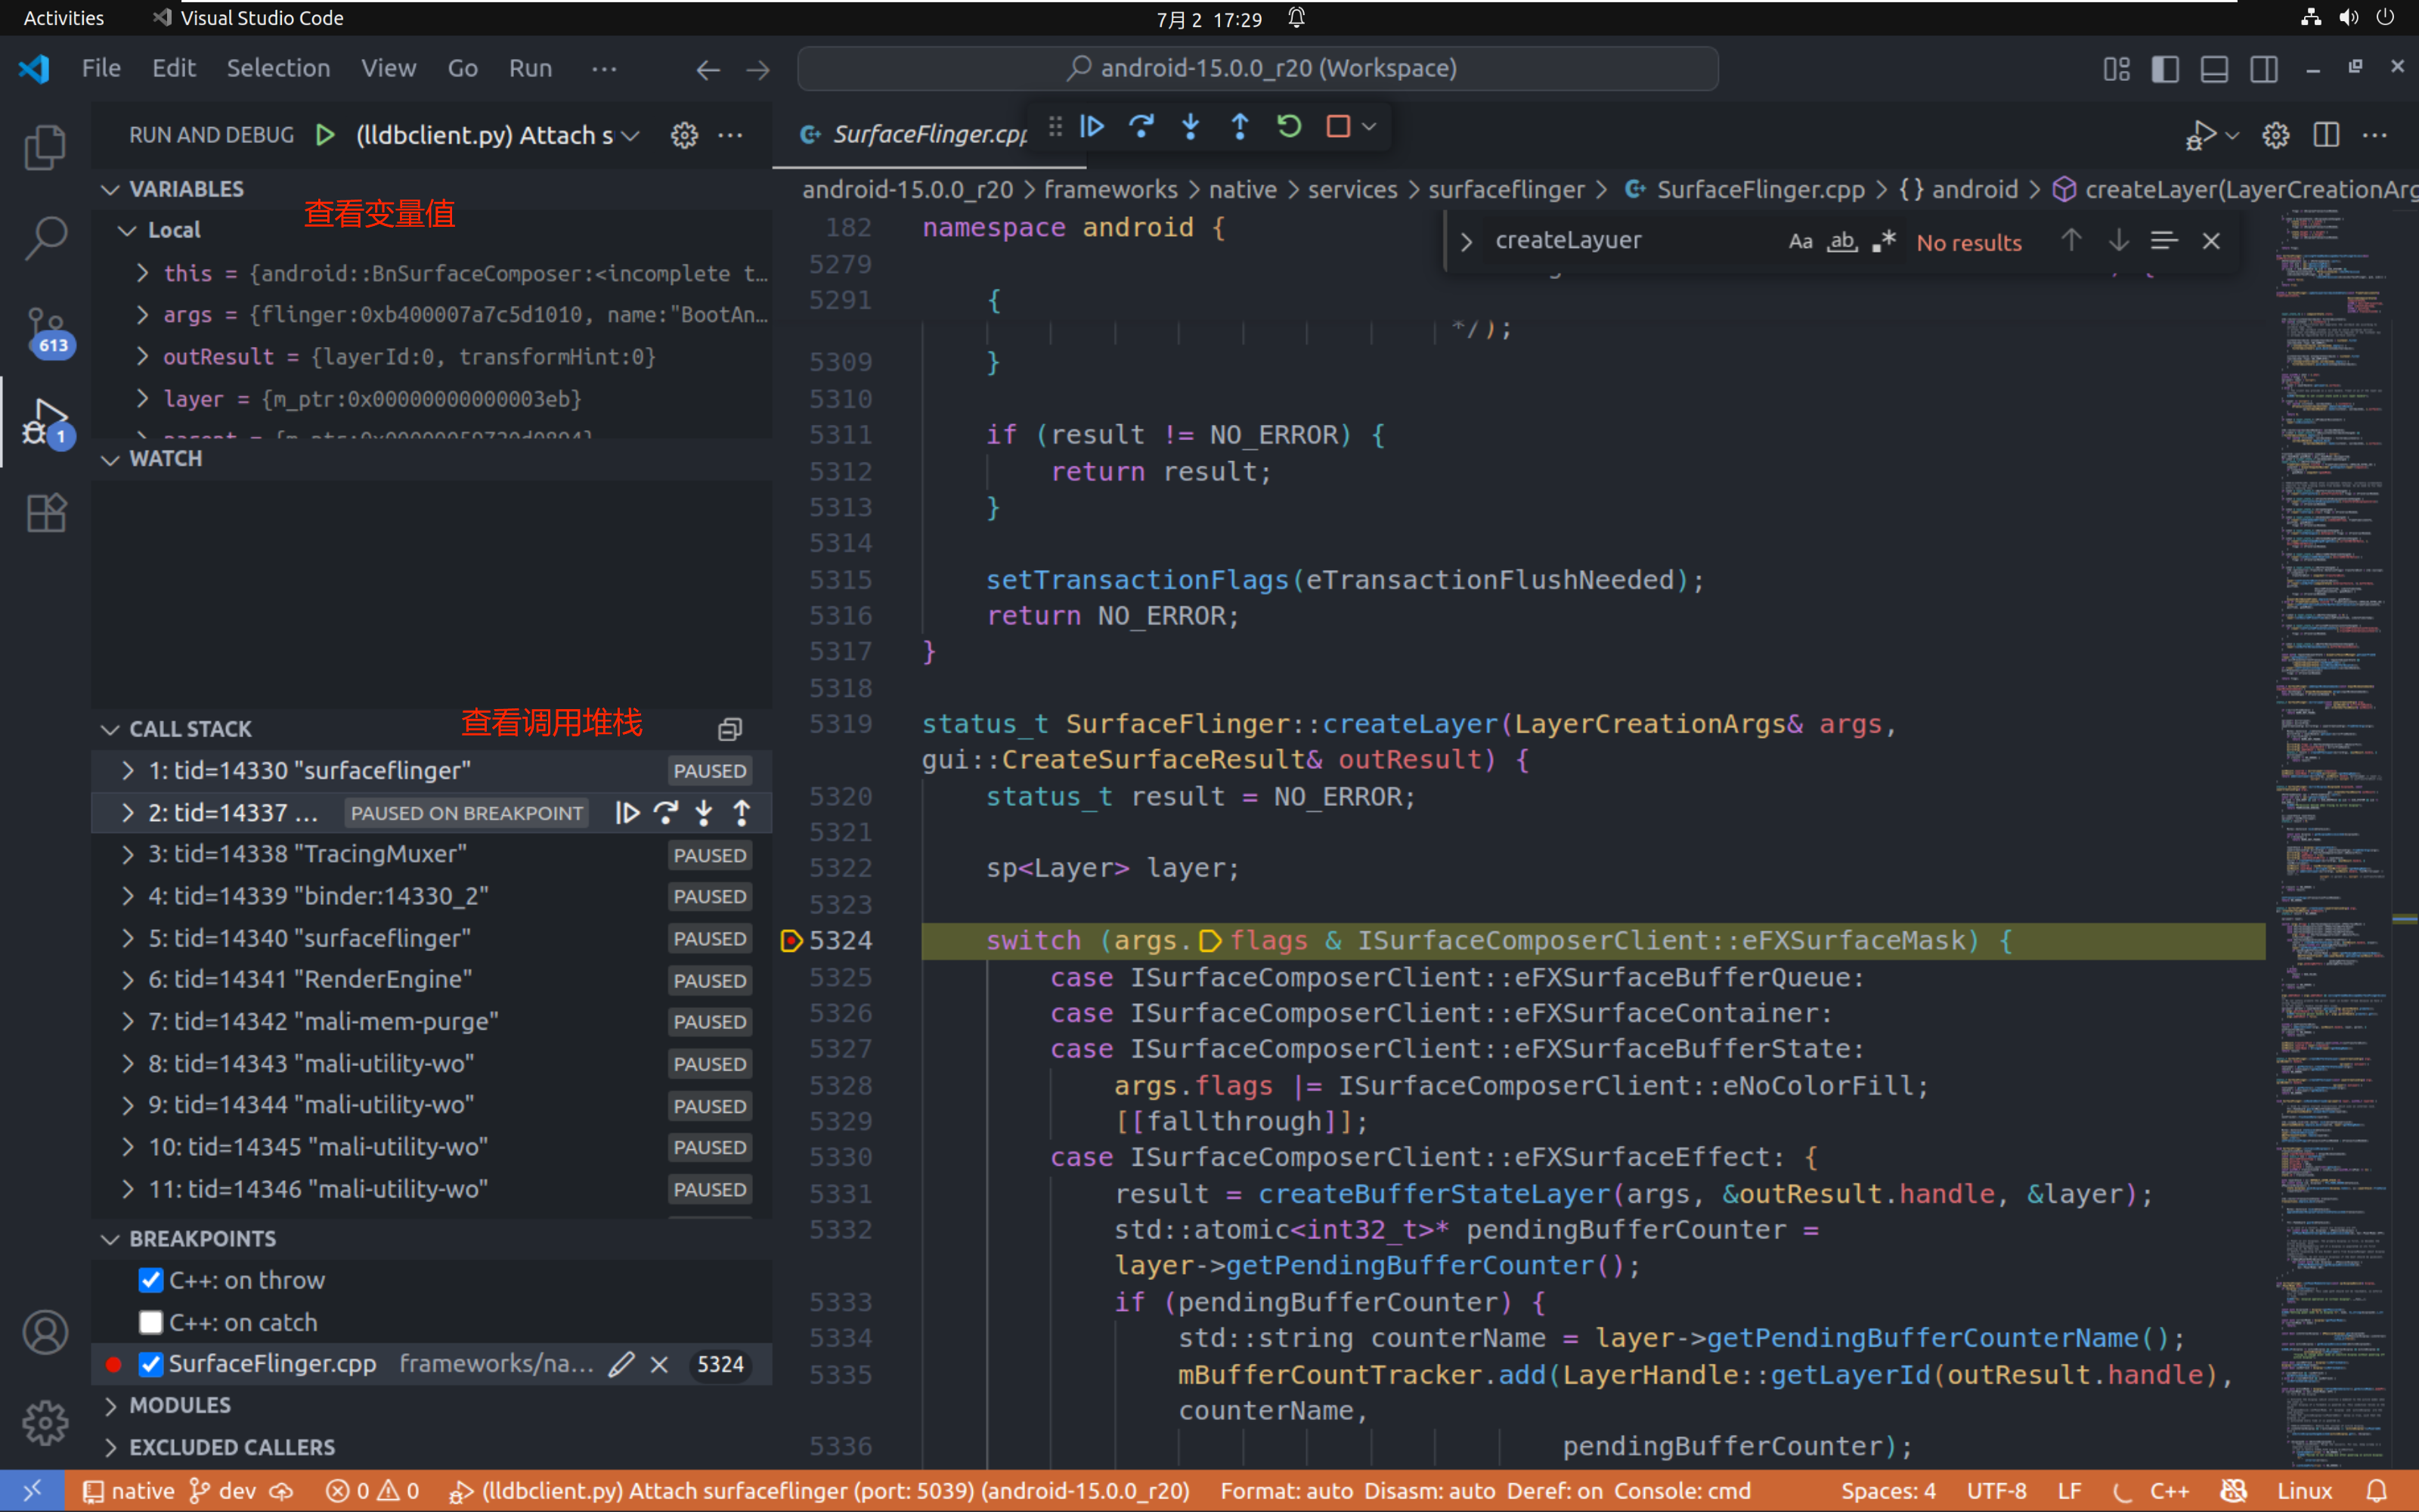Click Spaces: 4 in the status bar

click(x=1888, y=1491)
